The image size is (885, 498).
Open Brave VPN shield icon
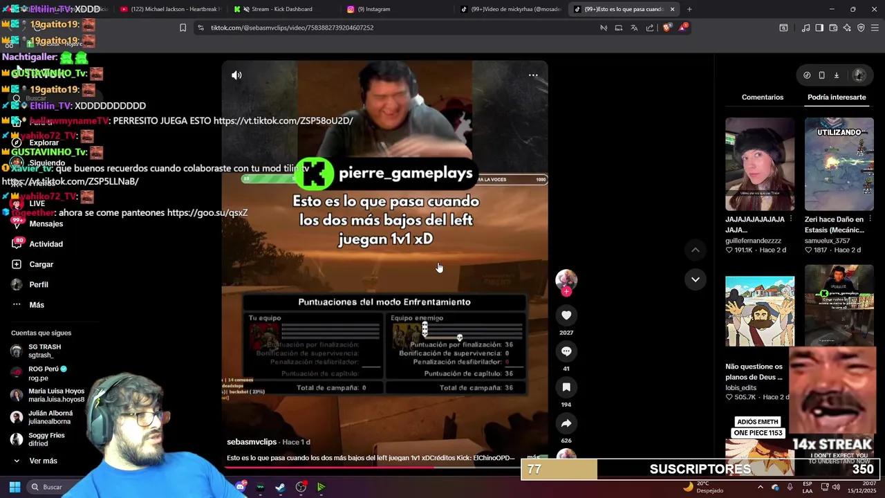[861, 28]
